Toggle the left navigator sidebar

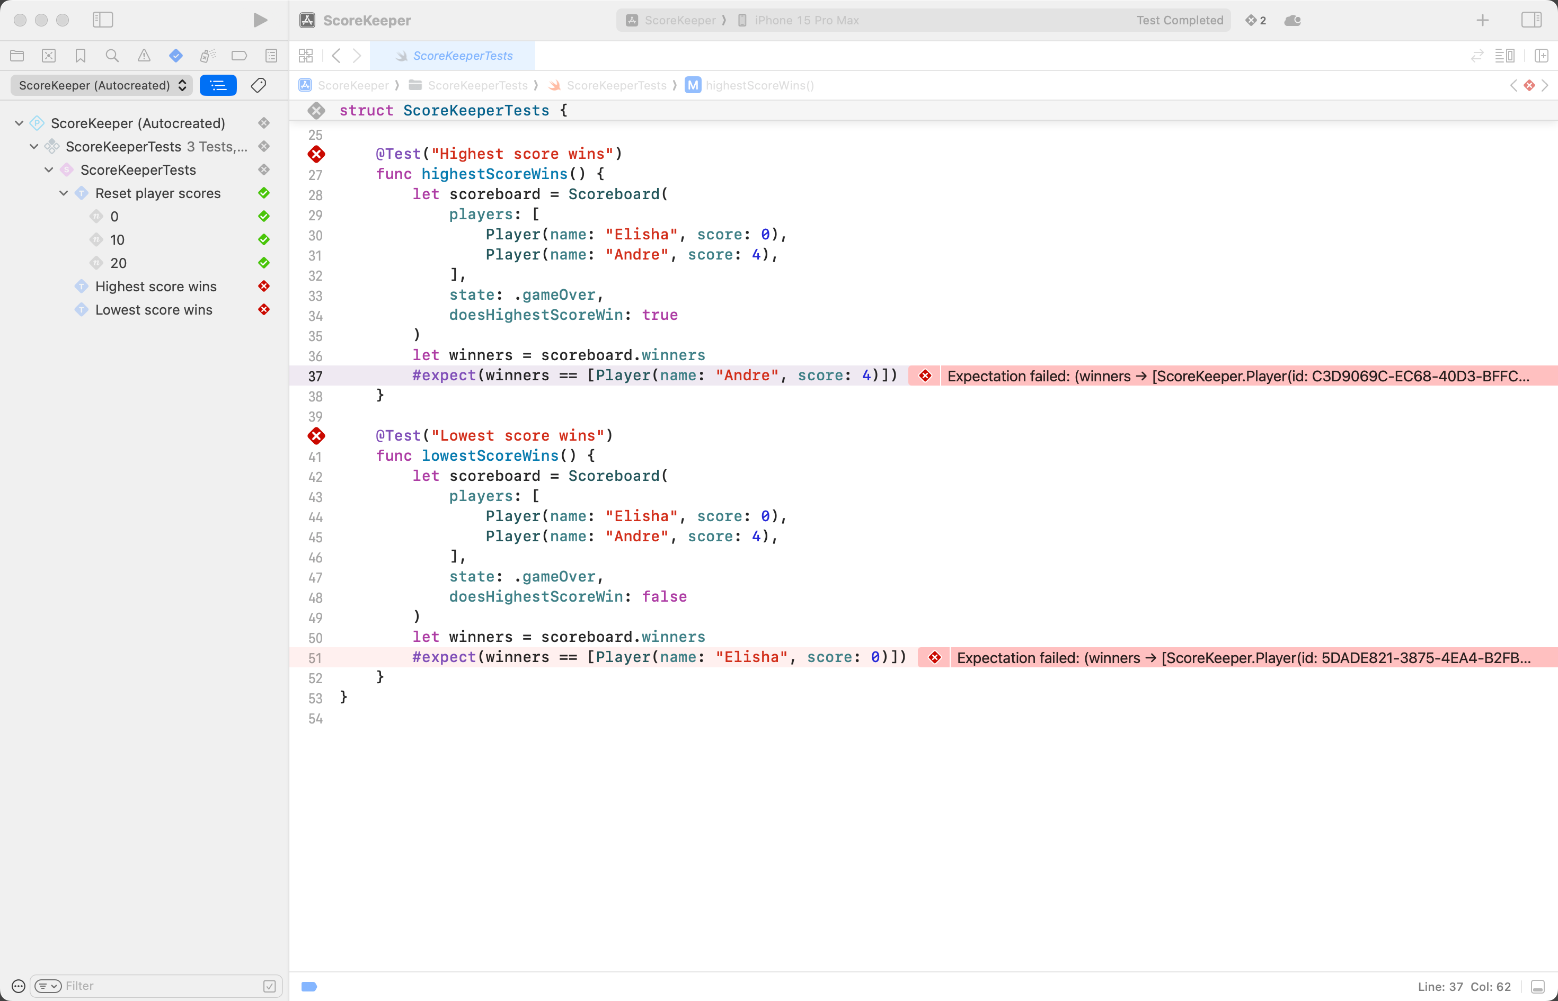click(x=103, y=20)
